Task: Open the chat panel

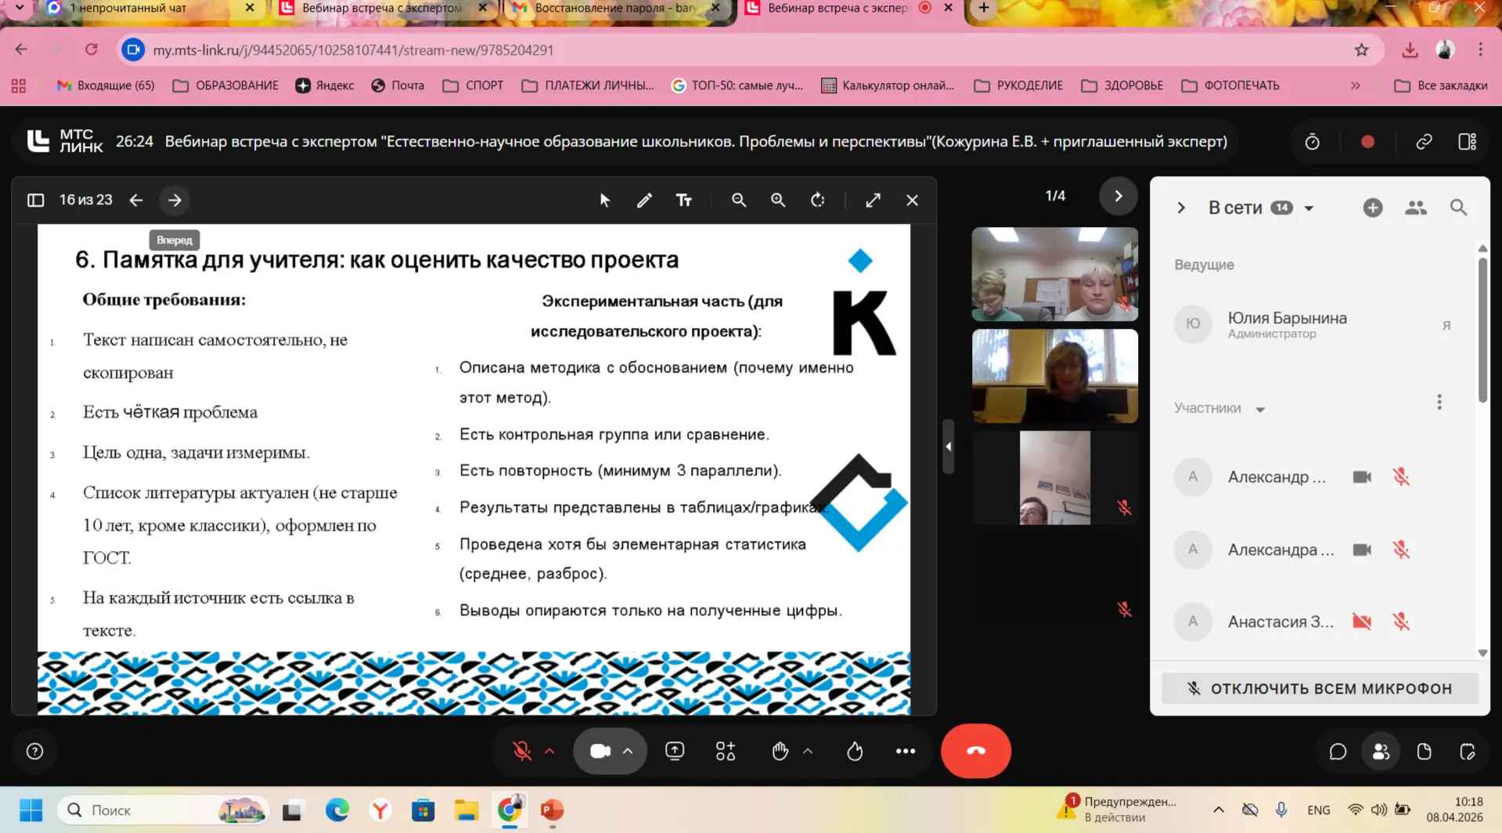Action: pyautogui.click(x=1338, y=752)
